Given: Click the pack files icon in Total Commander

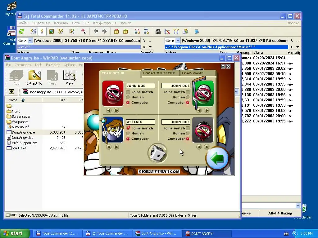Looking at the screenshot, I should [x=116, y=31].
